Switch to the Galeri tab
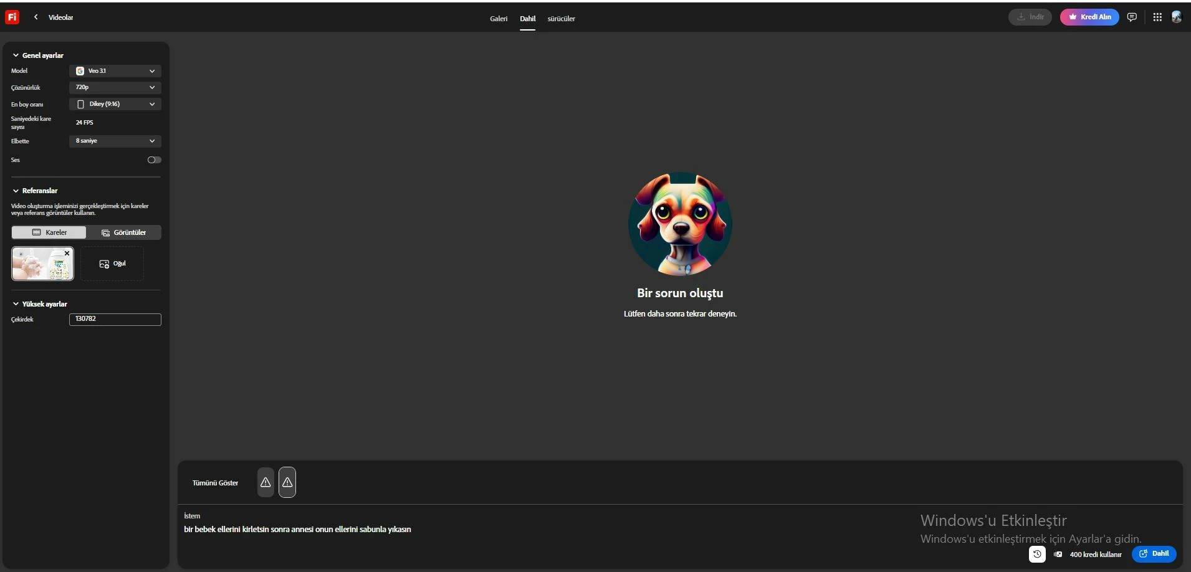This screenshot has width=1191, height=572. (499, 19)
